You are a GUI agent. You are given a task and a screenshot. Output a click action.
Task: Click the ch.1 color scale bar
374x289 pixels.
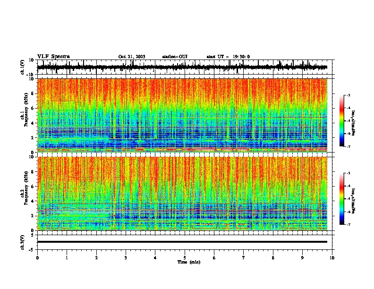[x=341, y=121]
